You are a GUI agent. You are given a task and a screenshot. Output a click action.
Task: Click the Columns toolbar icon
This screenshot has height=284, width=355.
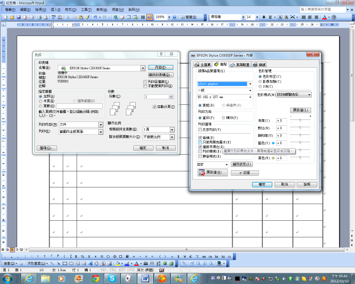(143, 17)
